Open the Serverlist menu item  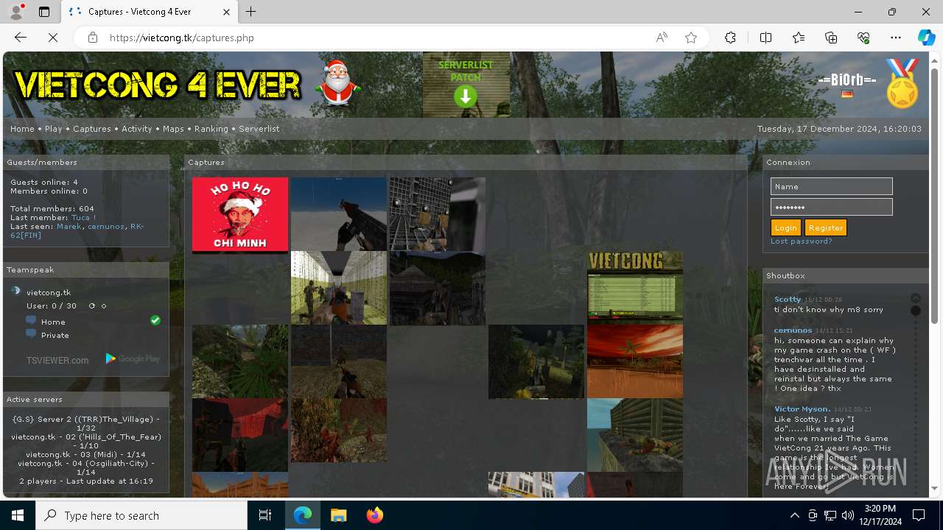coord(259,129)
